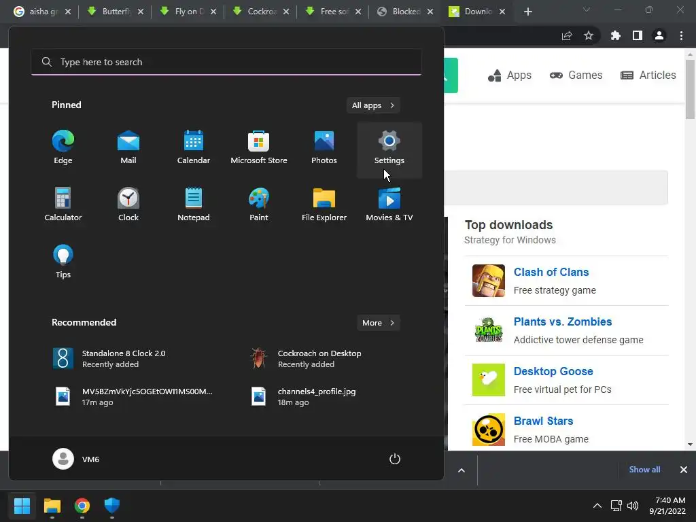Click the Clash of Clans thumbnail
The image size is (696, 522).
(488, 281)
